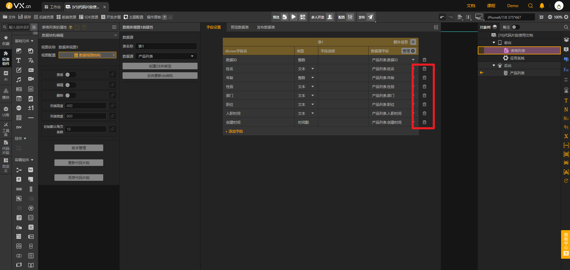Screen dimensions: 570x270
Task: Select the QR code component icon
Action: (x=19, y=117)
